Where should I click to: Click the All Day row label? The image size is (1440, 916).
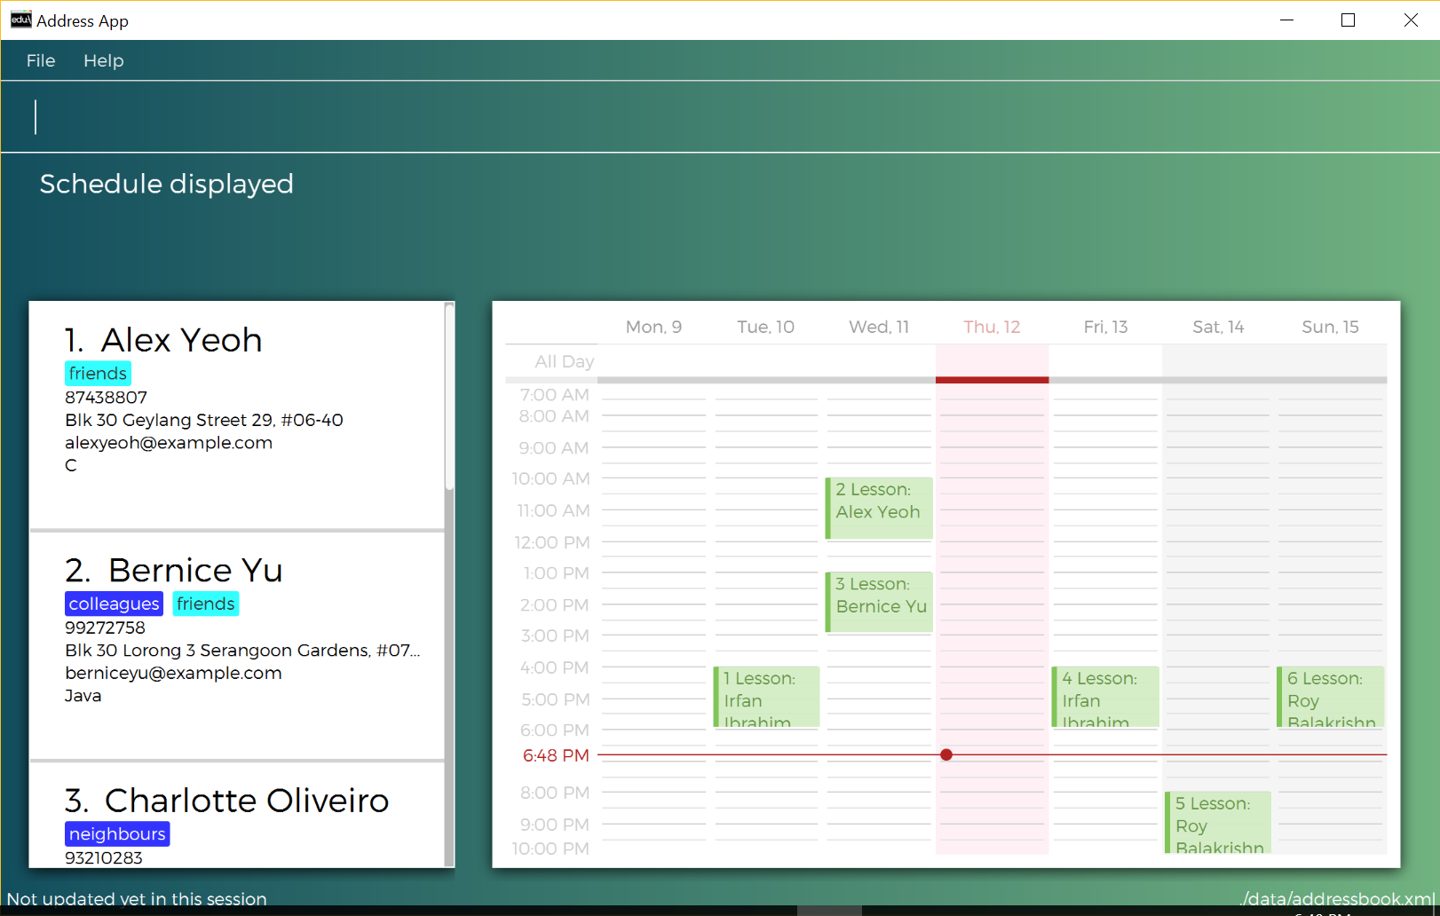click(x=564, y=361)
